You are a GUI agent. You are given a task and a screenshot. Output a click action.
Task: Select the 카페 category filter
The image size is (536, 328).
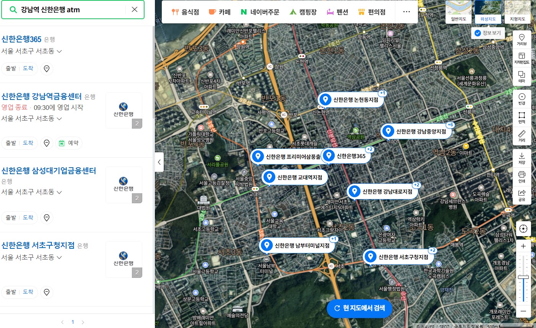(x=220, y=12)
